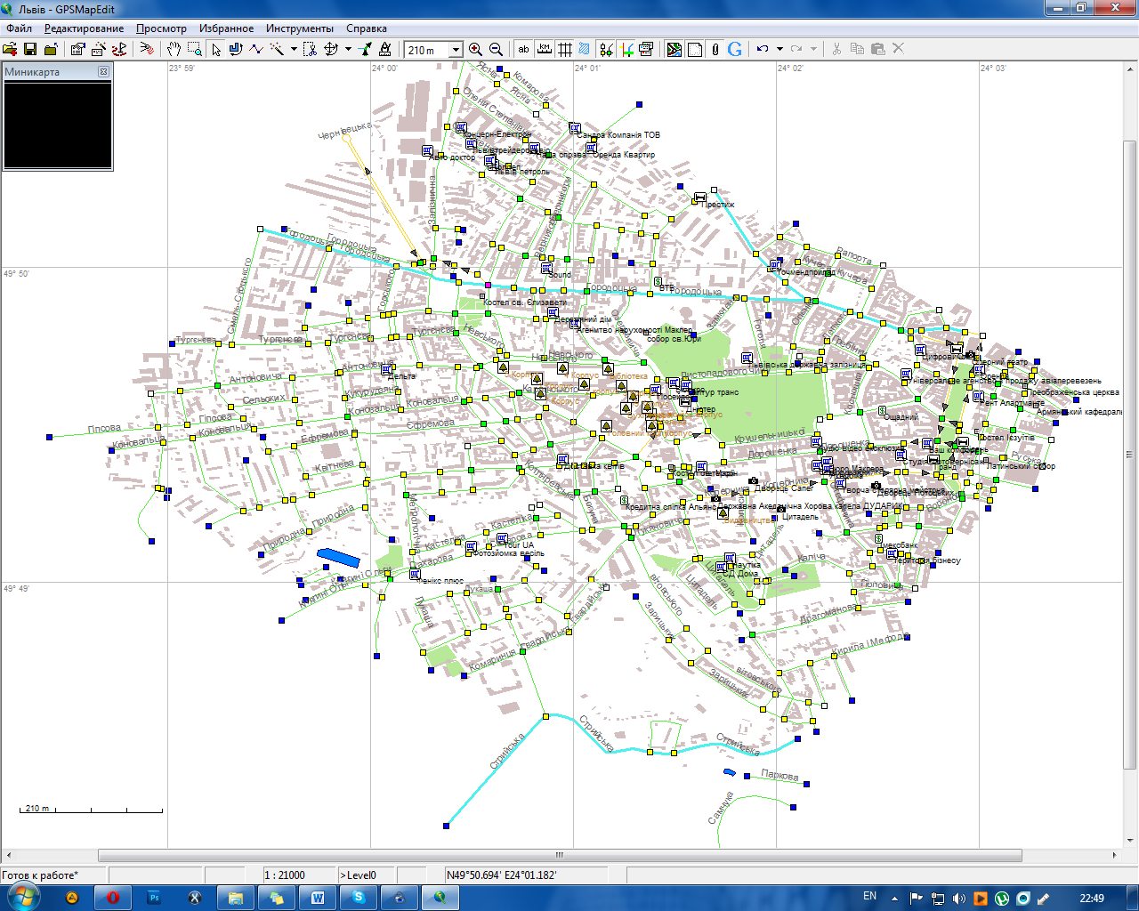Expand the Create object tool dropdown arrow
1139x911 pixels.
click(294, 49)
